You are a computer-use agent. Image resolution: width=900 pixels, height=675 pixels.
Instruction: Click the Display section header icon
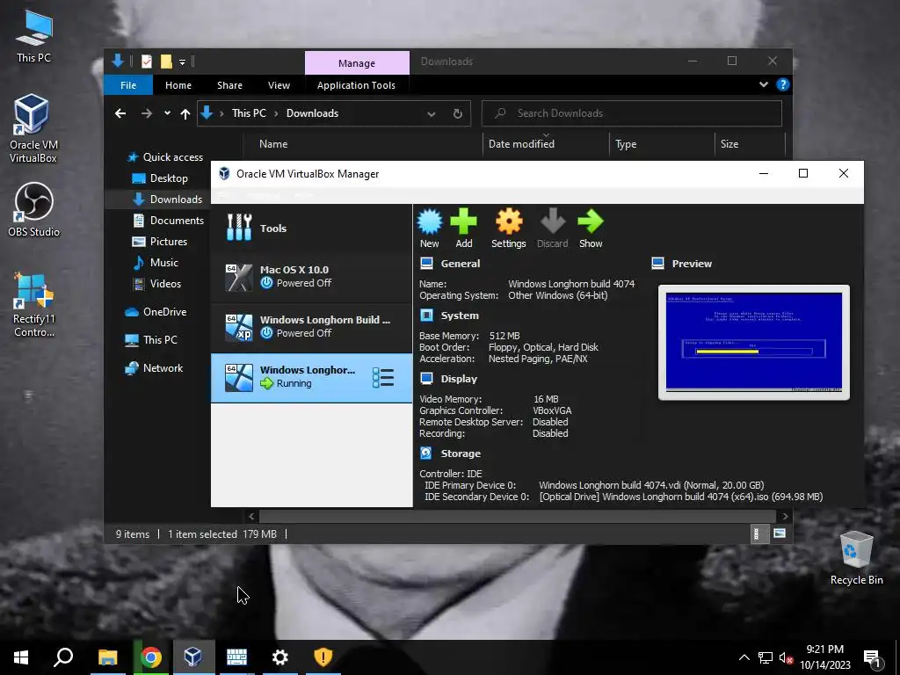tap(426, 378)
